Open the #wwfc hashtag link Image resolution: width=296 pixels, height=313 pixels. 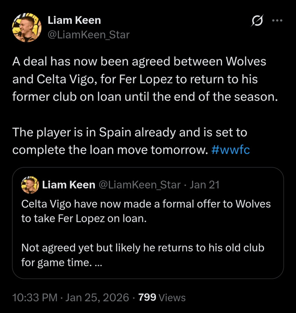pos(230,150)
